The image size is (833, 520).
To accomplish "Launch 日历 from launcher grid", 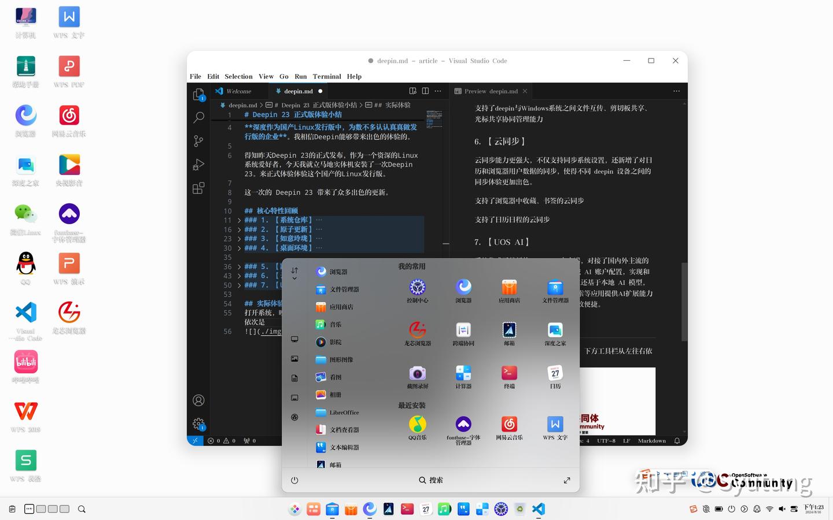I will [x=555, y=377].
